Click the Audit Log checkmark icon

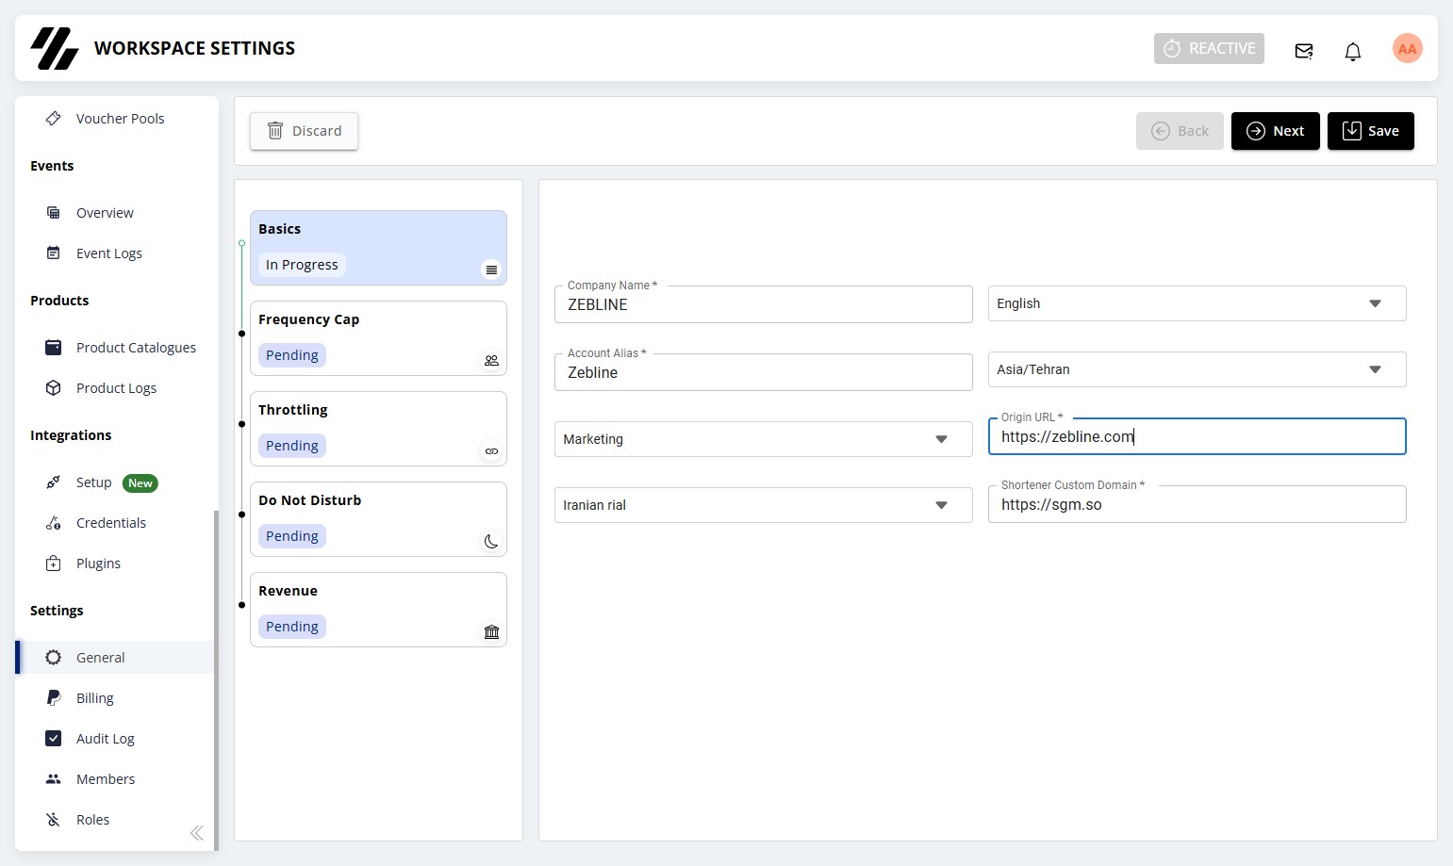coord(54,739)
